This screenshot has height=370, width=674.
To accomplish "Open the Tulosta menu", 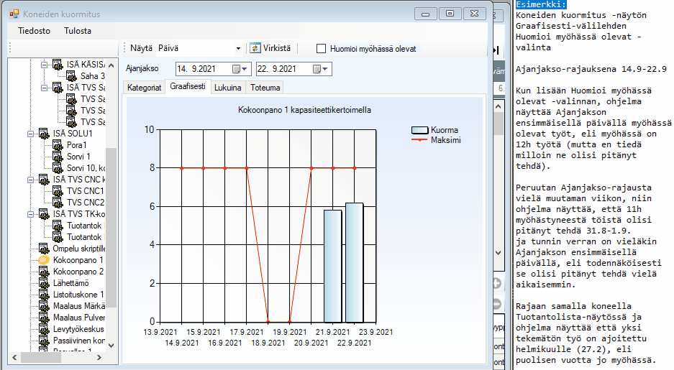I will (x=78, y=31).
